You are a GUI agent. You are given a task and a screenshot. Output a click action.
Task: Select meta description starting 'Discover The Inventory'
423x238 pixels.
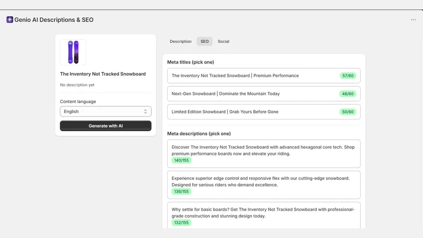[x=263, y=153]
